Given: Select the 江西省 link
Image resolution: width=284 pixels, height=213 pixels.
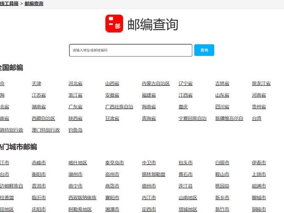Looking at the screenshot, I should coord(185,95).
